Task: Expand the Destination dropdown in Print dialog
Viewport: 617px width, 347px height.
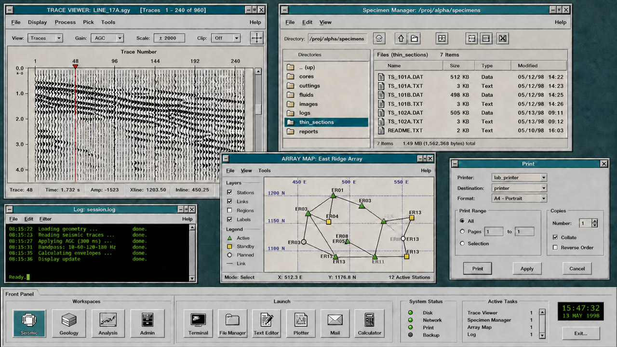Action: pyautogui.click(x=519, y=188)
